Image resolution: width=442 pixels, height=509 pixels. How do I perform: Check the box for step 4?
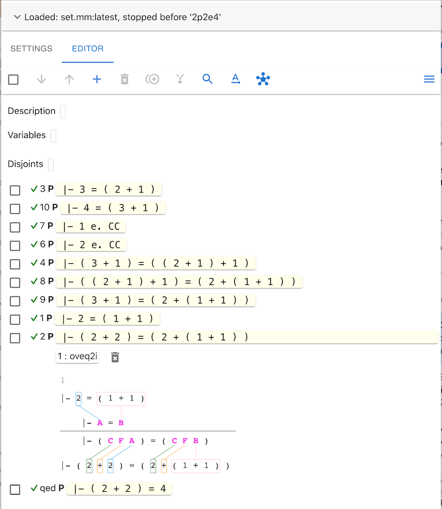tap(15, 264)
